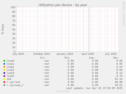
Task: Click r-vg/root max value 60.08
Action: point(119,82)
